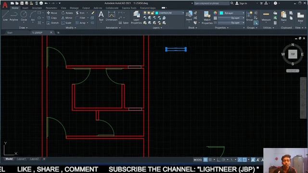Click the Move tool
Viewport: 308px width, 173px height.
click(x=52, y=13)
